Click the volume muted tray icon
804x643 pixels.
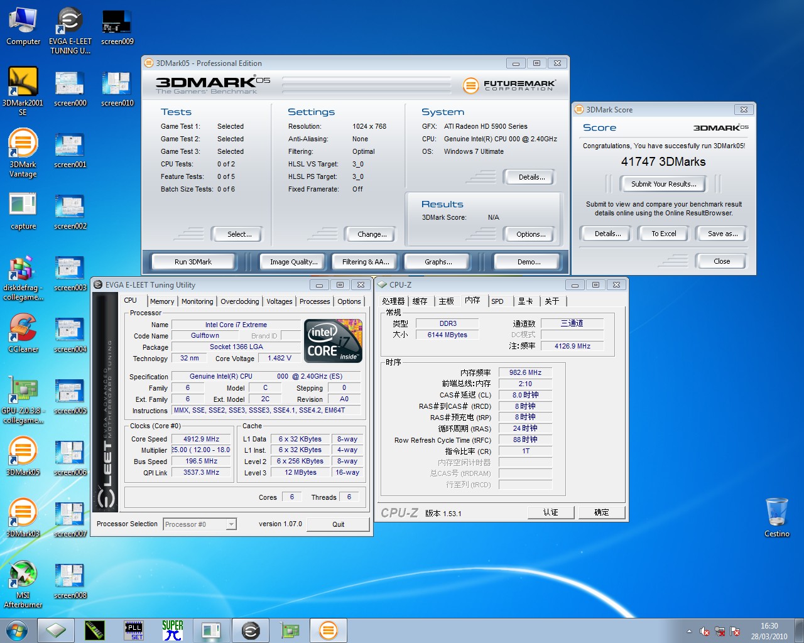click(x=704, y=631)
